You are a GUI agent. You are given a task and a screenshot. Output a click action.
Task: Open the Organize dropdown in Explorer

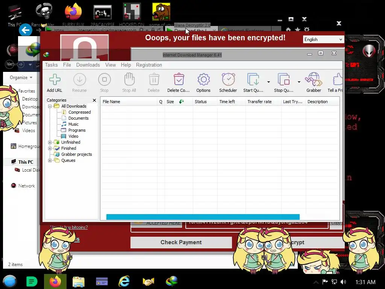[x=21, y=78]
